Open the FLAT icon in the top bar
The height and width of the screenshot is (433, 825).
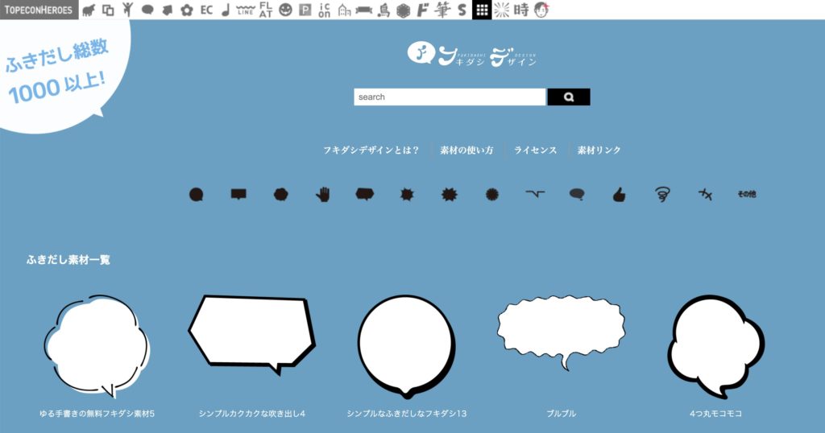[x=266, y=10]
